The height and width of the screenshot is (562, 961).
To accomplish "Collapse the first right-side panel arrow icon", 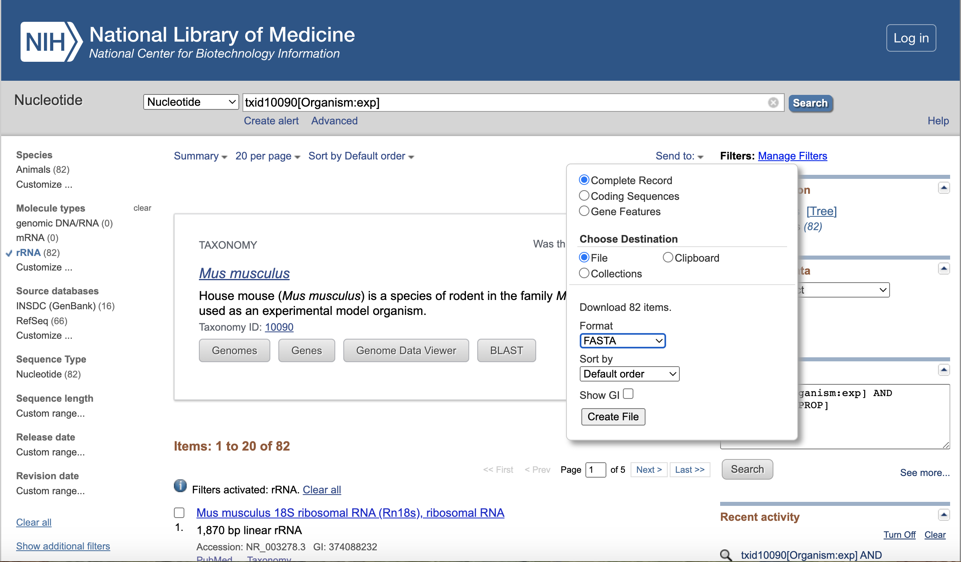I will tap(944, 188).
